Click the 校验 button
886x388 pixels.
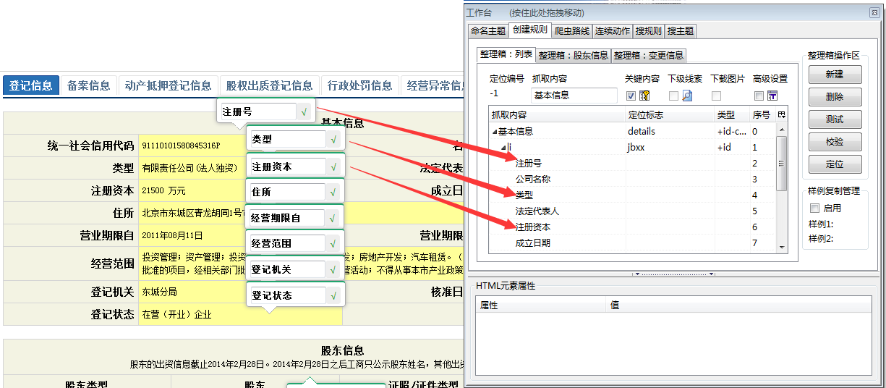click(x=835, y=142)
